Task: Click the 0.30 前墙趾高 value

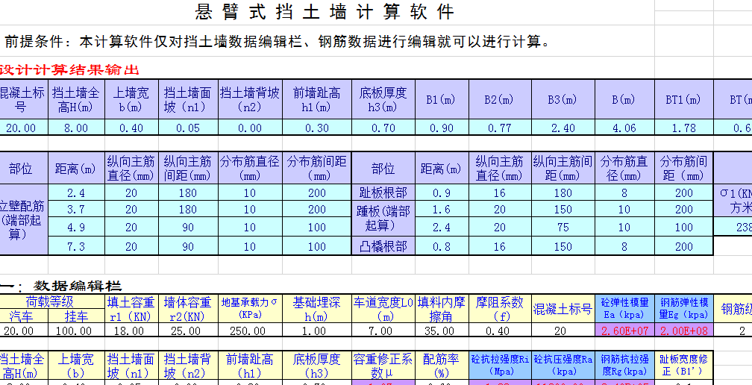Action: [316, 128]
